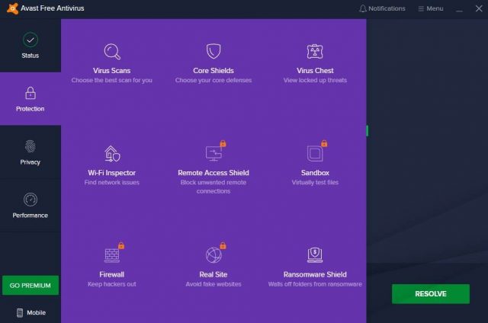Open the Performance section
This screenshot has height=323, width=488.
(x=30, y=206)
